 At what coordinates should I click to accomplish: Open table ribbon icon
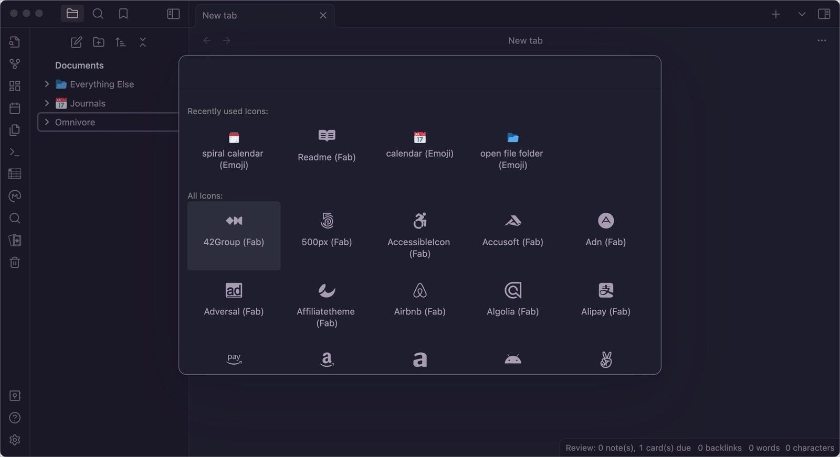click(x=15, y=173)
